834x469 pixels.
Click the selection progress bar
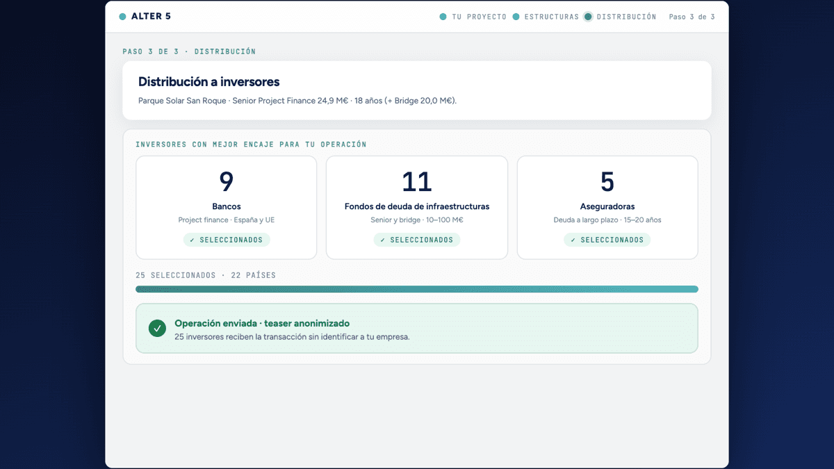point(417,289)
